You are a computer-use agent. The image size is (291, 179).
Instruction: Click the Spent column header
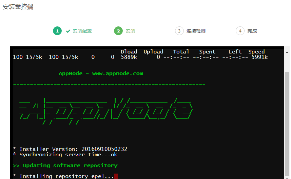pyautogui.click(x=207, y=52)
